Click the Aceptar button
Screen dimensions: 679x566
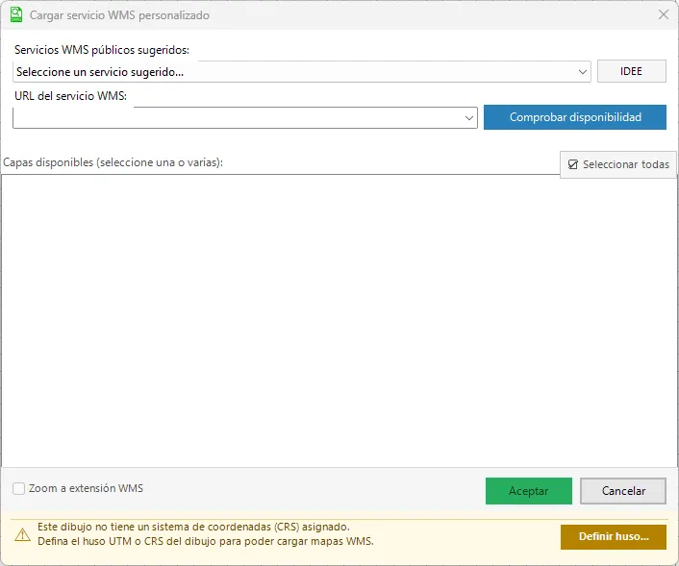click(x=528, y=491)
